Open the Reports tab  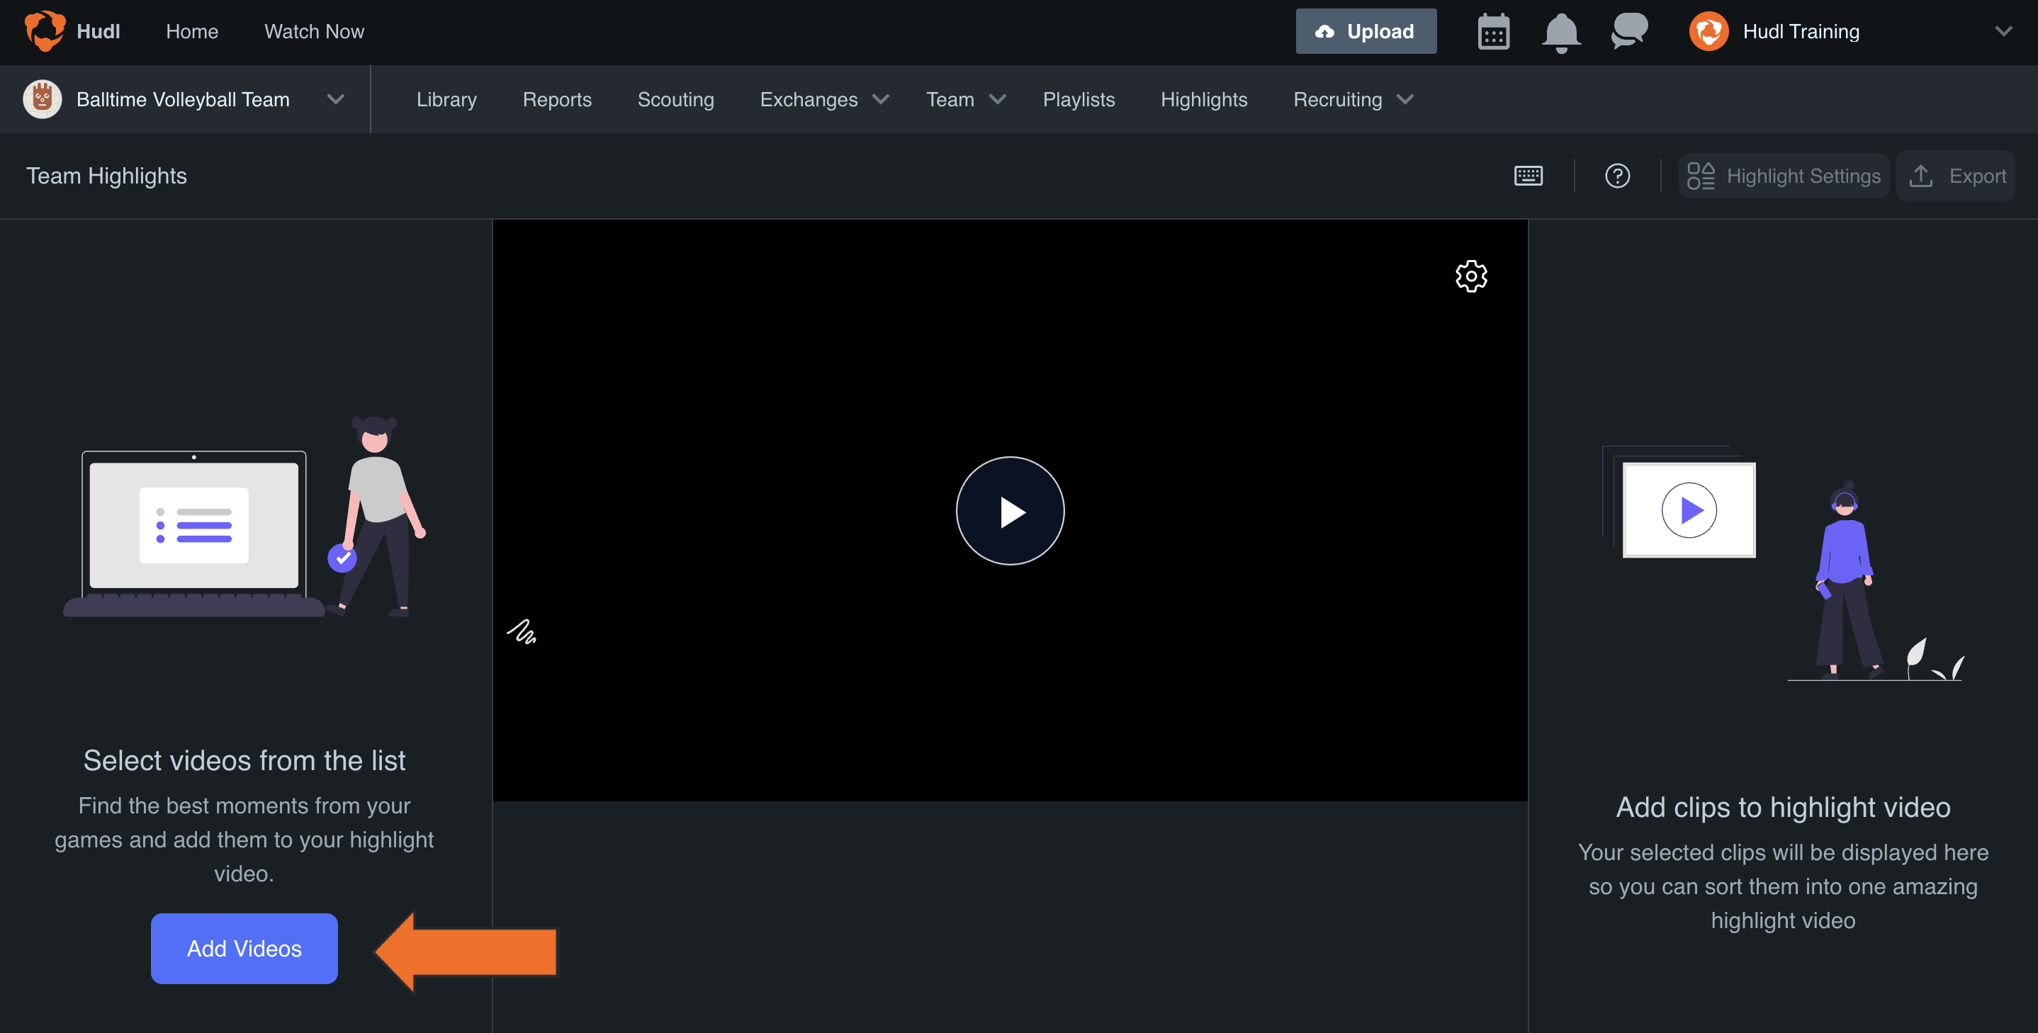click(x=557, y=100)
